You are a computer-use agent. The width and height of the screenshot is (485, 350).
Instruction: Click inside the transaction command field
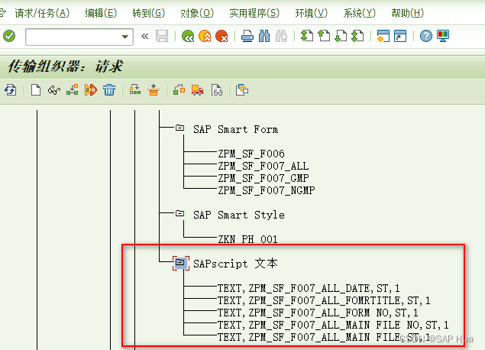click(73, 37)
